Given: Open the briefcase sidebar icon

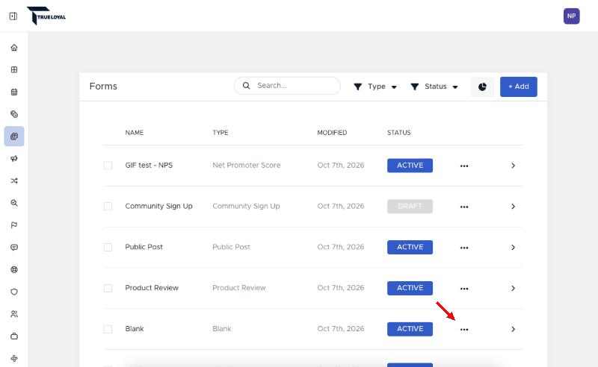Looking at the screenshot, I should [14, 336].
